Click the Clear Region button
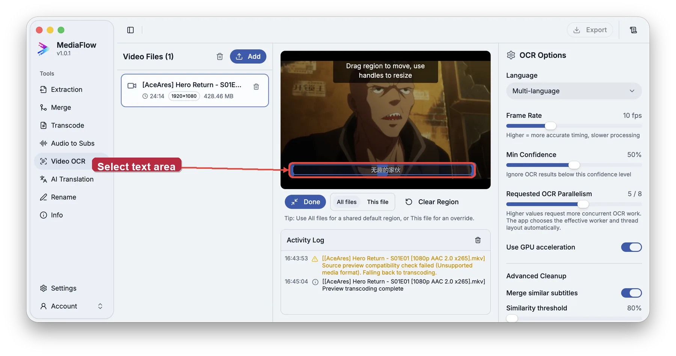Viewport: 676px width, 356px height. [x=432, y=202]
